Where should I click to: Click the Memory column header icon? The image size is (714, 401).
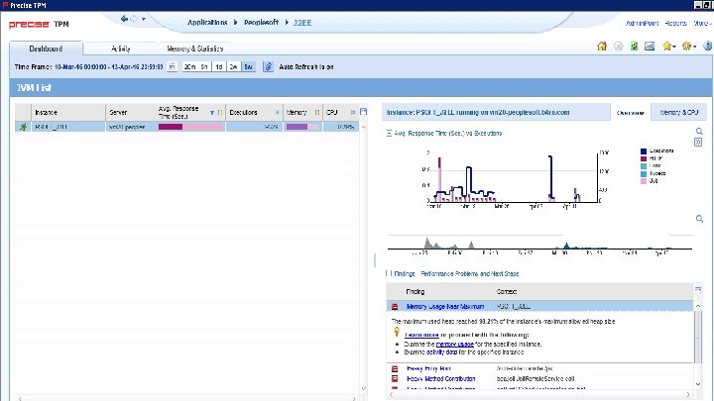[x=317, y=112]
